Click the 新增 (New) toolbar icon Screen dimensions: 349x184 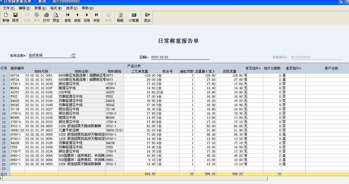tap(6, 17)
